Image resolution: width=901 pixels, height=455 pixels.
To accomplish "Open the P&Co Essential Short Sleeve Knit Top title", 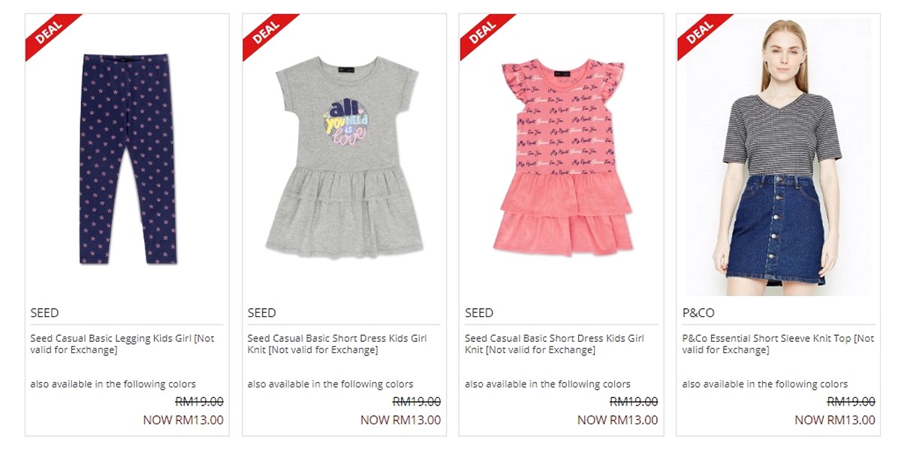I will (x=778, y=344).
